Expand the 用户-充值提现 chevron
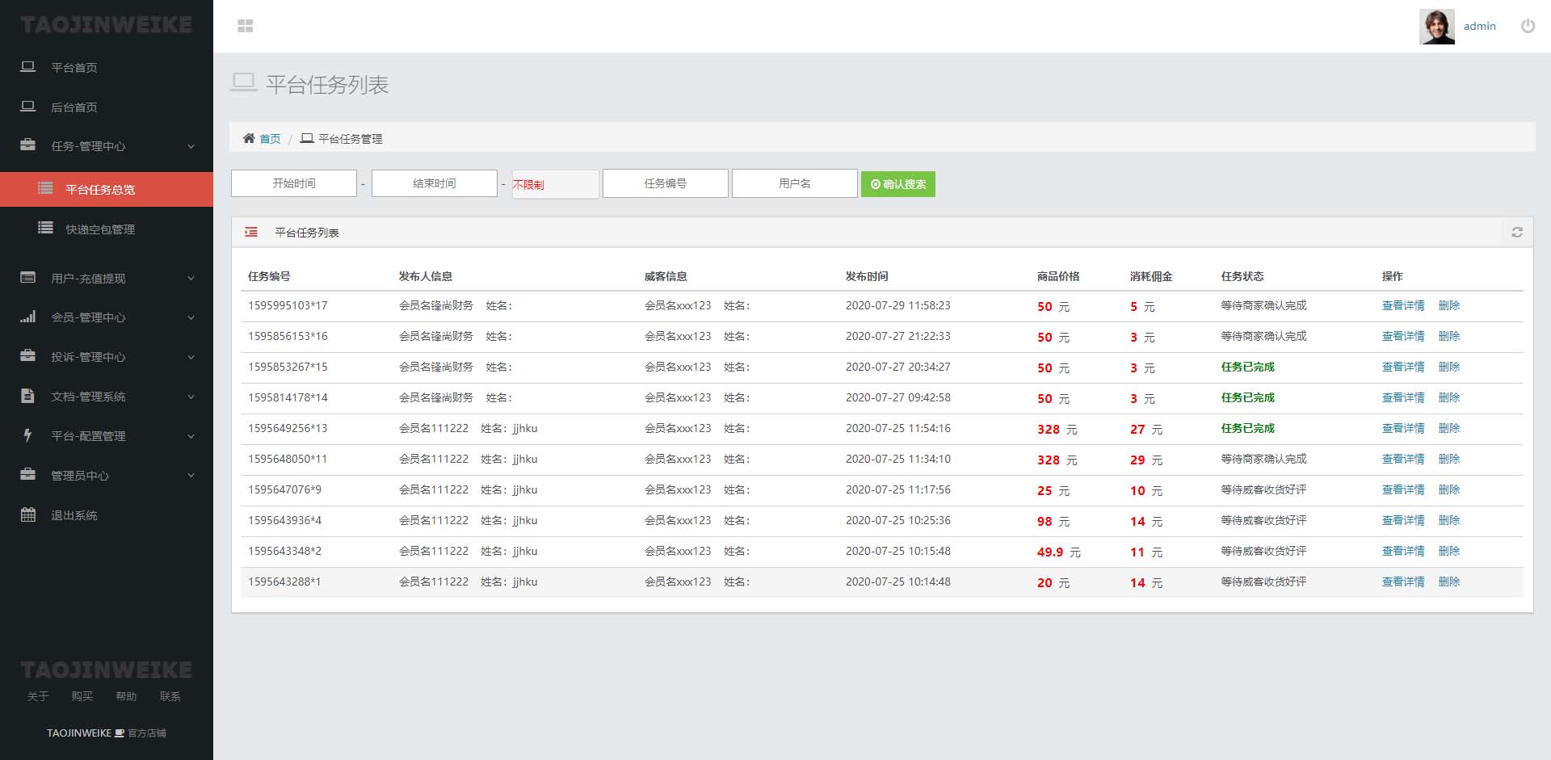 coord(191,279)
